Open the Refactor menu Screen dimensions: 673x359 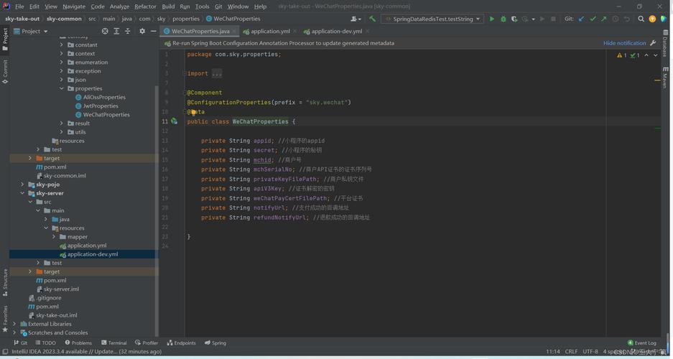(x=145, y=6)
